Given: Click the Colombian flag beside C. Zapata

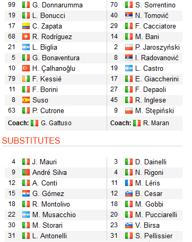Looking at the screenshot, I should 26,26.
